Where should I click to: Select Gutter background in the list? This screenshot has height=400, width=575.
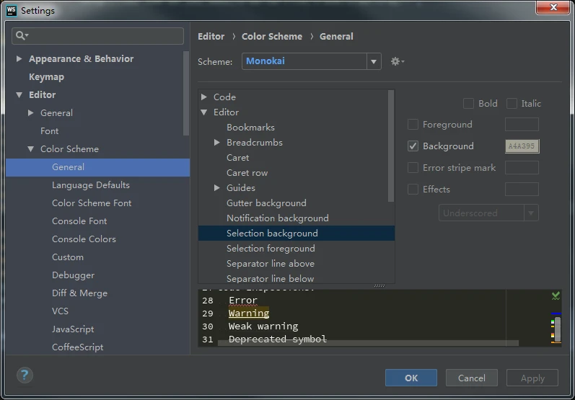[266, 203]
